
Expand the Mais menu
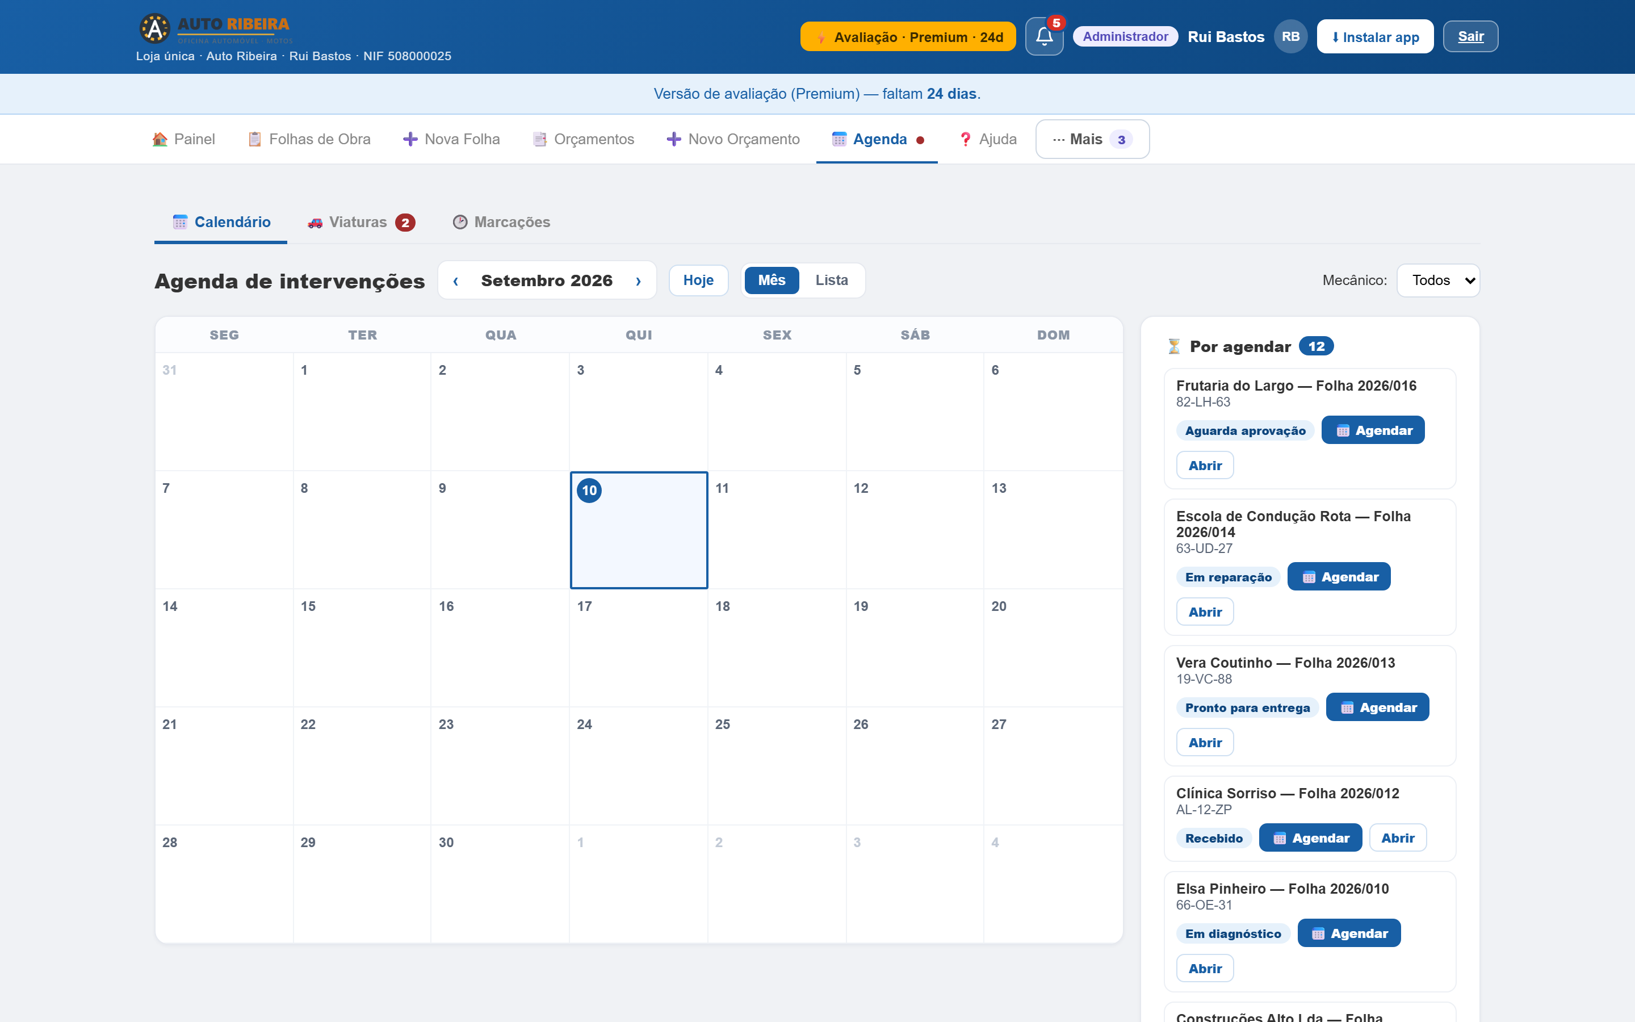[1092, 139]
